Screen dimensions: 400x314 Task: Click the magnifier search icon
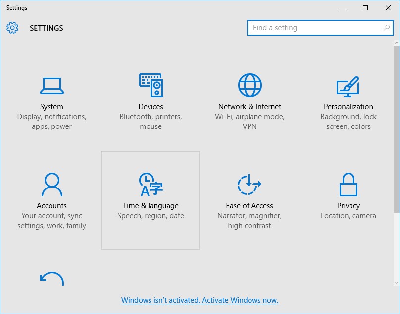point(387,28)
